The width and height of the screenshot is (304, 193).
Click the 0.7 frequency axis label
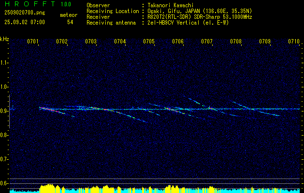coord(4,159)
